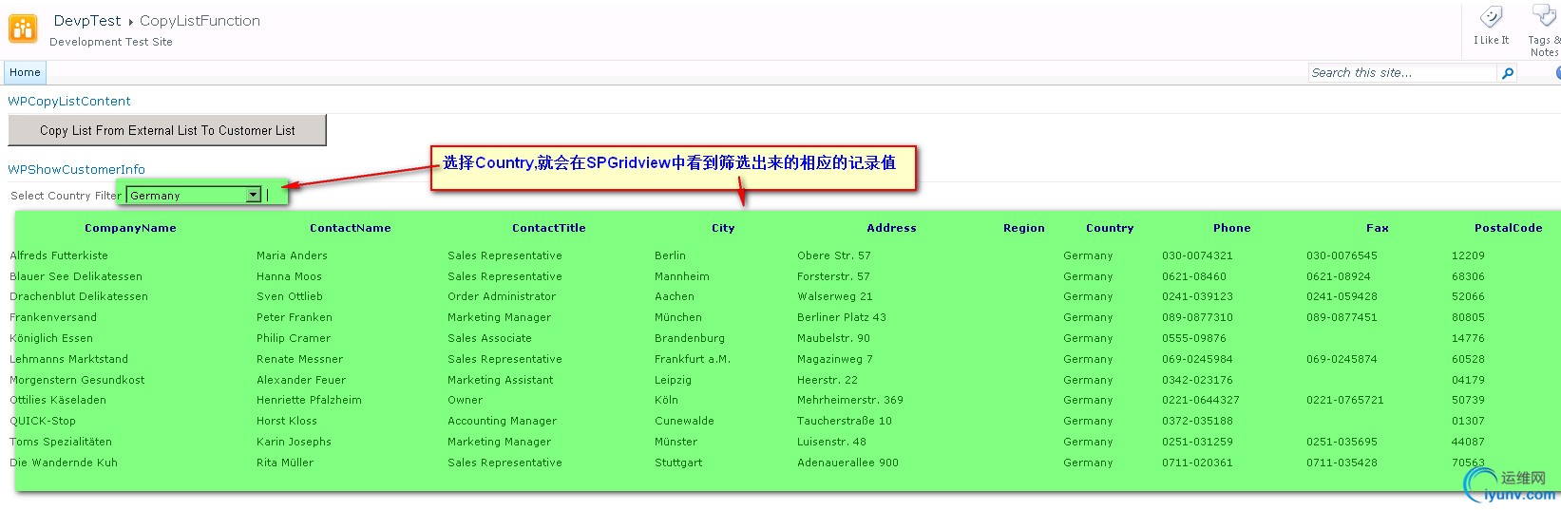Click contact name Henriette Pfalzheim
Viewport: 1561px width, 510px height.
pos(309,400)
